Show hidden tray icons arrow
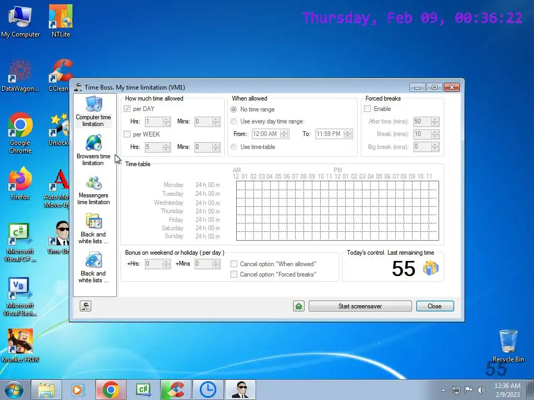The image size is (534, 400). click(443, 390)
